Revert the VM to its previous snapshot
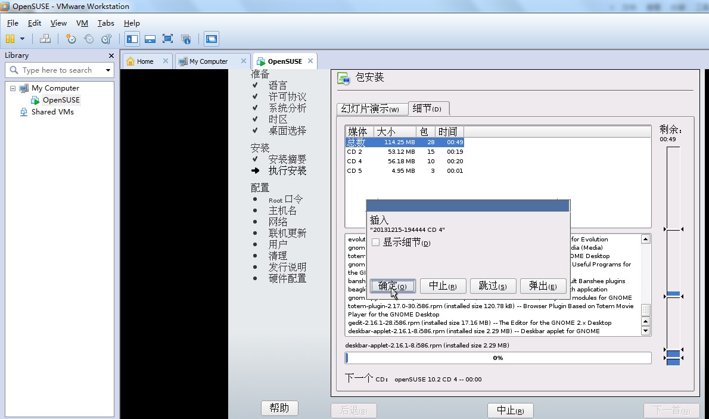 pyautogui.click(x=89, y=39)
